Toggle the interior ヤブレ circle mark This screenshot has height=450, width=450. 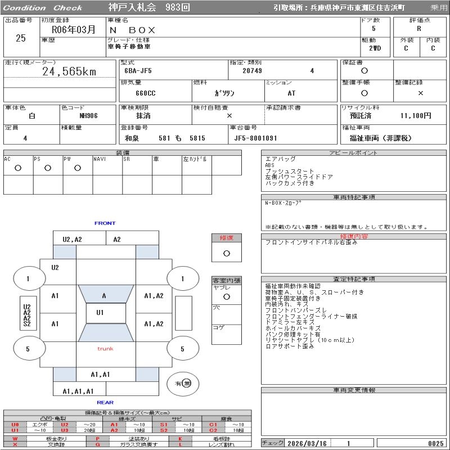pos(226,296)
